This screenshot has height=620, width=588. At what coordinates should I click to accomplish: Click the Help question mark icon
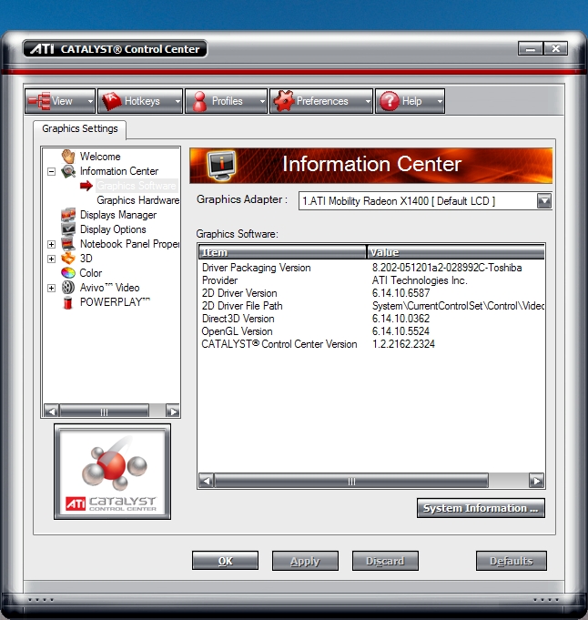389,101
